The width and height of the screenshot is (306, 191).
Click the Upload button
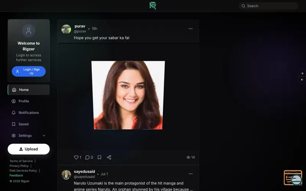pyautogui.click(x=29, y=149)
